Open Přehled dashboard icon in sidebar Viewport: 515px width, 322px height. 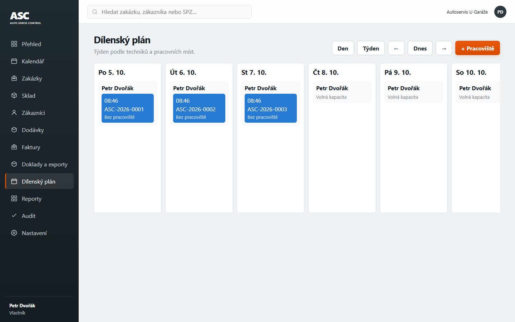pos(14,44)
